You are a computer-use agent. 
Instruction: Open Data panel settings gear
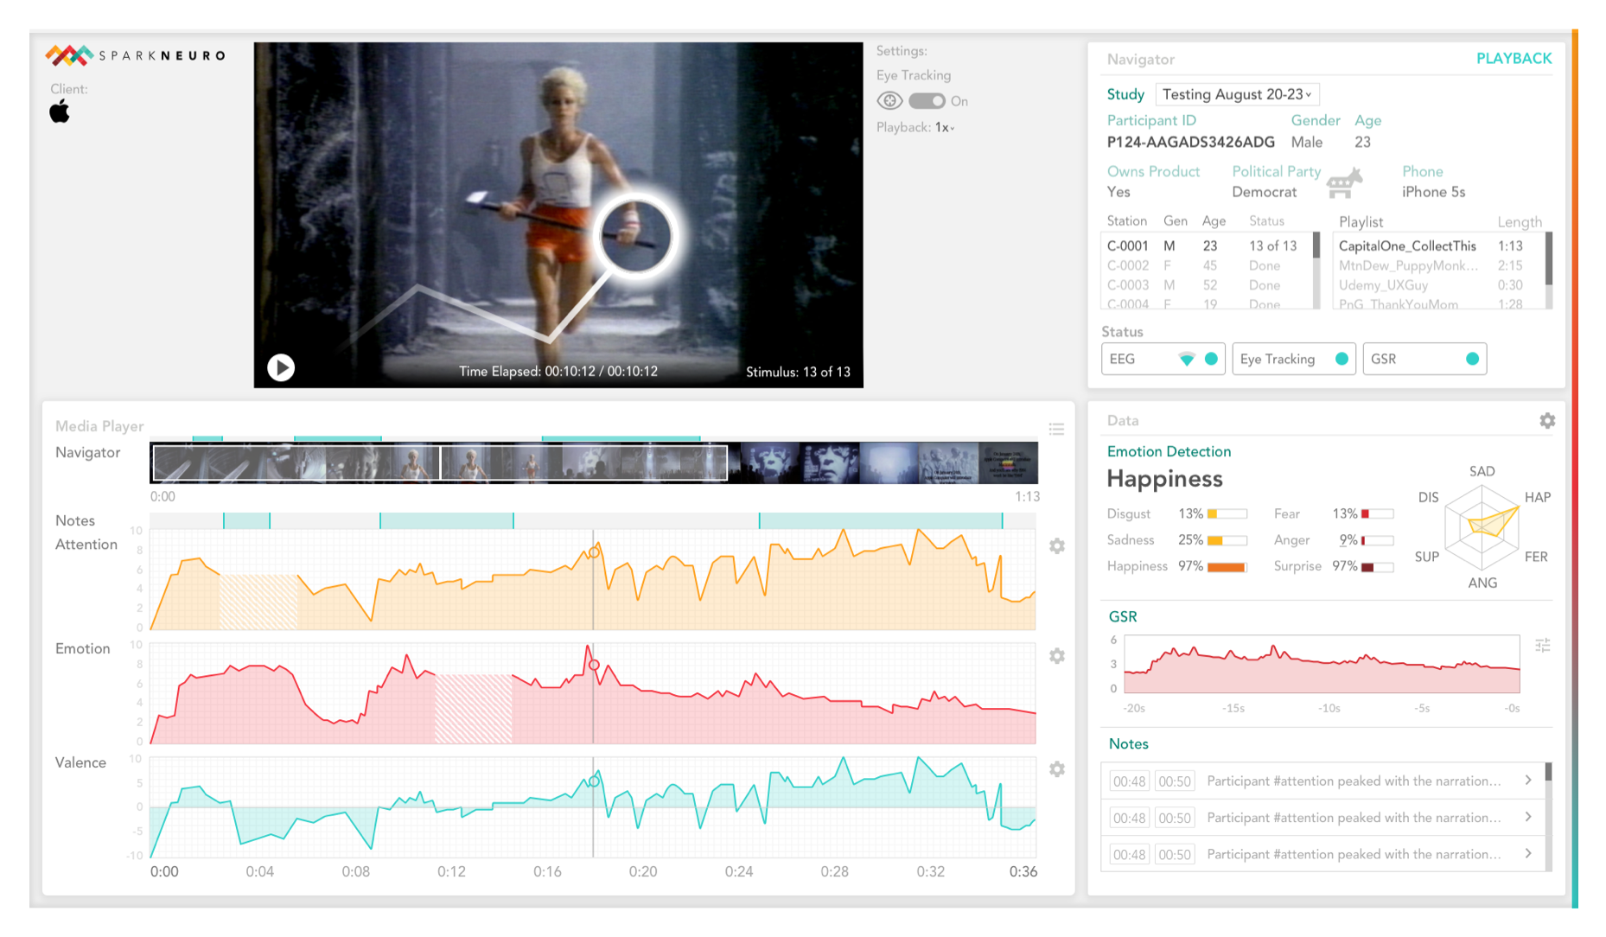[x=1547, y=420]
